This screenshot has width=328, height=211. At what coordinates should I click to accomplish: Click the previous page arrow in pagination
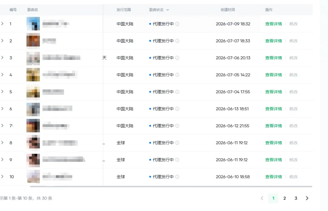pyautogui.click(x=262, y=198)
